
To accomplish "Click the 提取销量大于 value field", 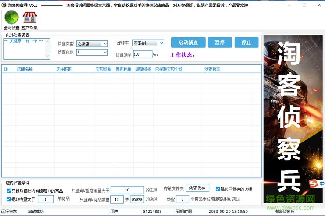I will [x=46, y=199].
